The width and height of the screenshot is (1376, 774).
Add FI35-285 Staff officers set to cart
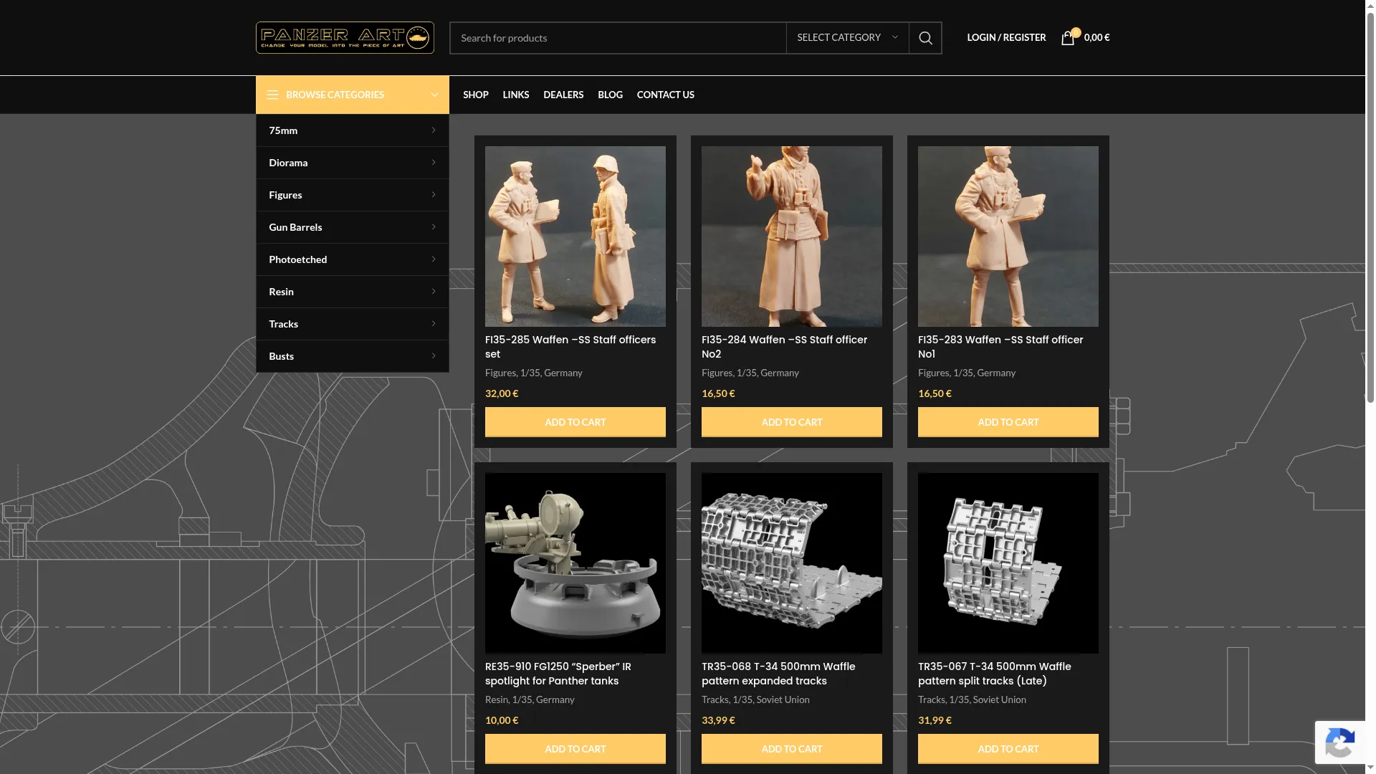[575, 422]
